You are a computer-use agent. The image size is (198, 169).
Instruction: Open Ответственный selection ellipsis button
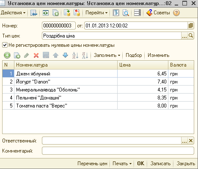pos(184,141)
